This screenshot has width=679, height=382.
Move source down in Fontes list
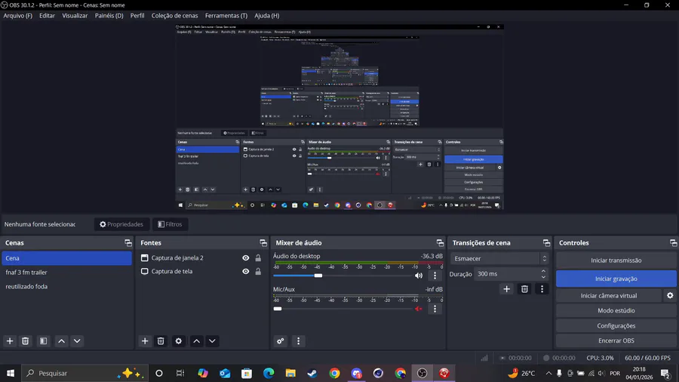(x=212, y=340)
